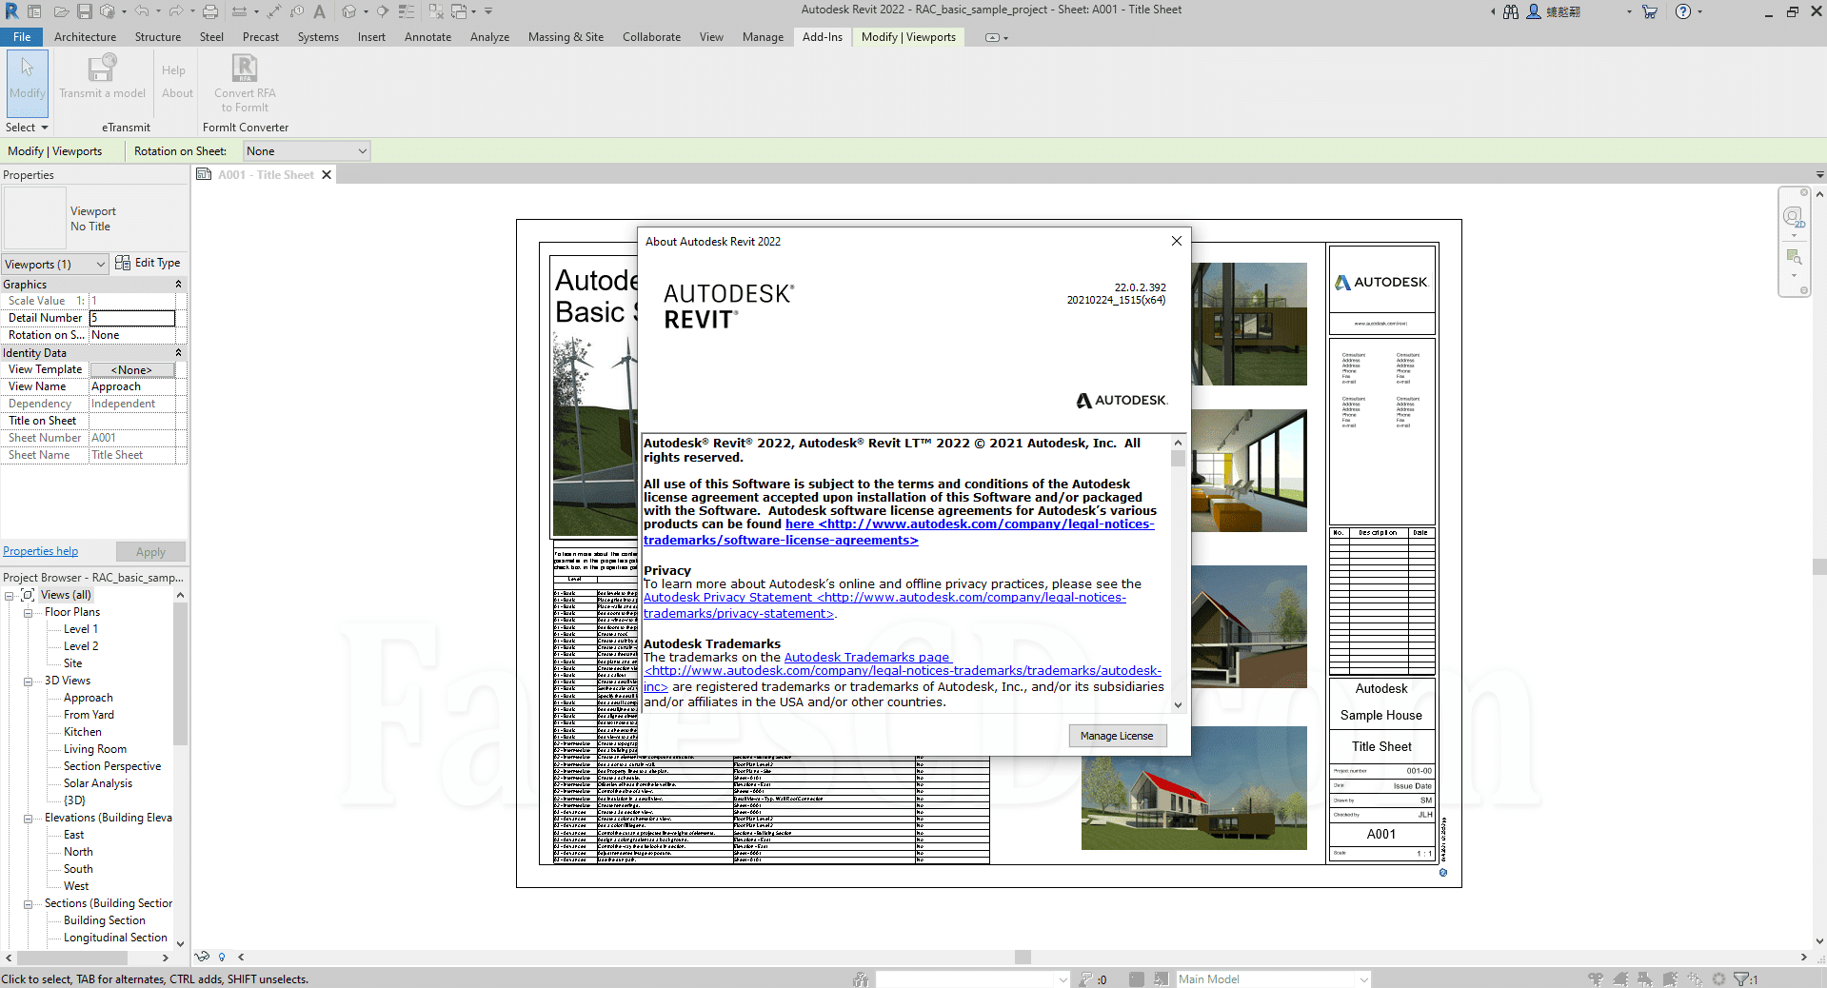Click the Open folder icon in quick access toolbar
Screen dimensions: 1827x988
click(x=61, y=11)
